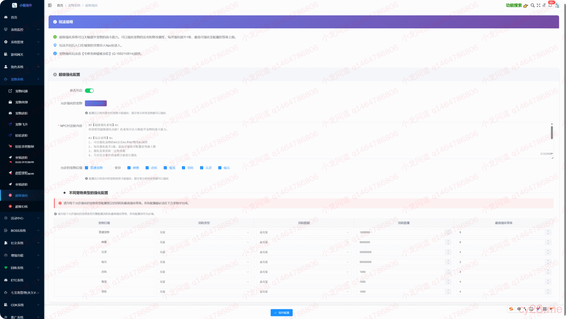Select 宠物飞升 in the sidebar

[x=21, y=124]
